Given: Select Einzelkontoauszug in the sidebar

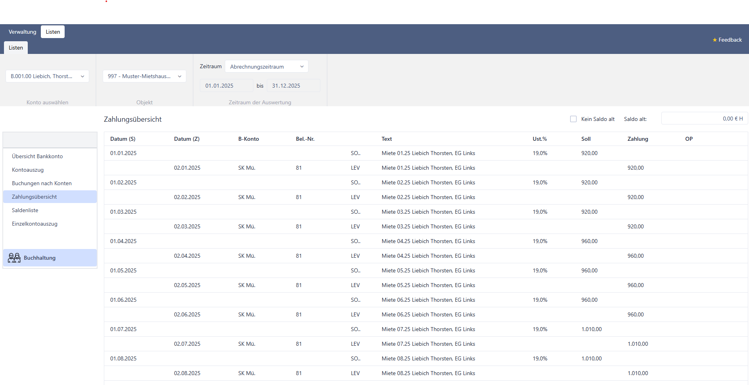Looking at the screenshot, I should coord(34,224).
